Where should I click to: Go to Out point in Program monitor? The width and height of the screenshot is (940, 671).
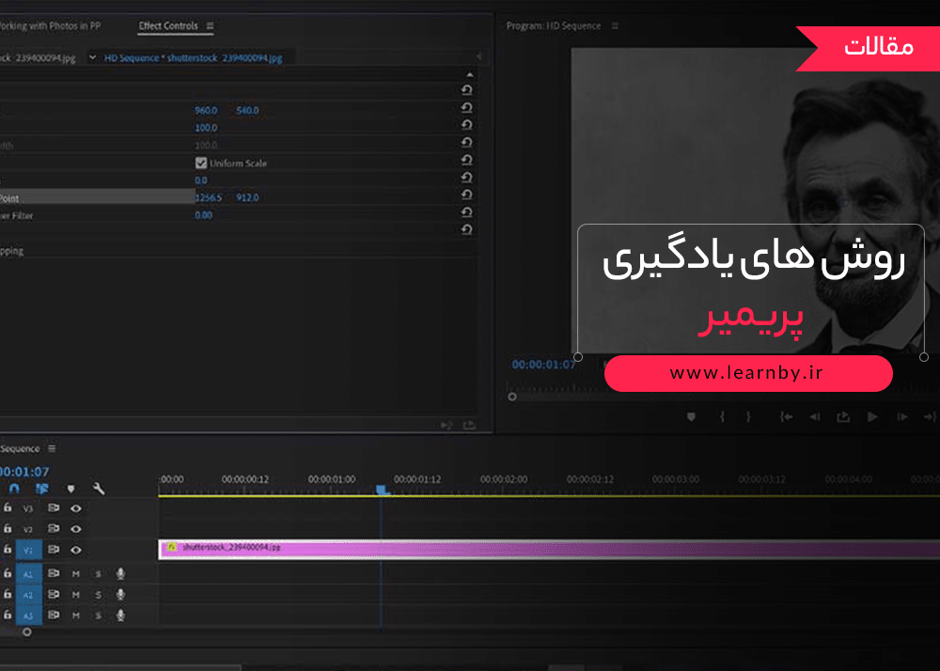pos(930,417)
